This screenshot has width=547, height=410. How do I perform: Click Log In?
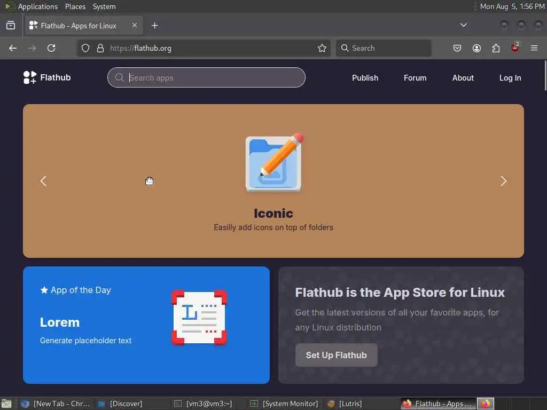click(x=510, y=78)
